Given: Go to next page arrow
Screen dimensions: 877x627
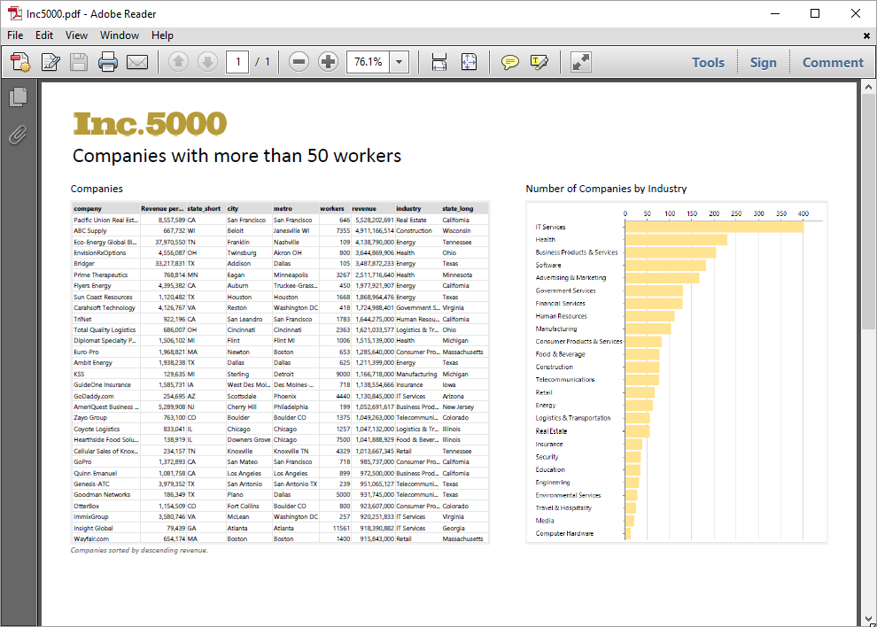Looking at the screenshot, I should [207, 62].
